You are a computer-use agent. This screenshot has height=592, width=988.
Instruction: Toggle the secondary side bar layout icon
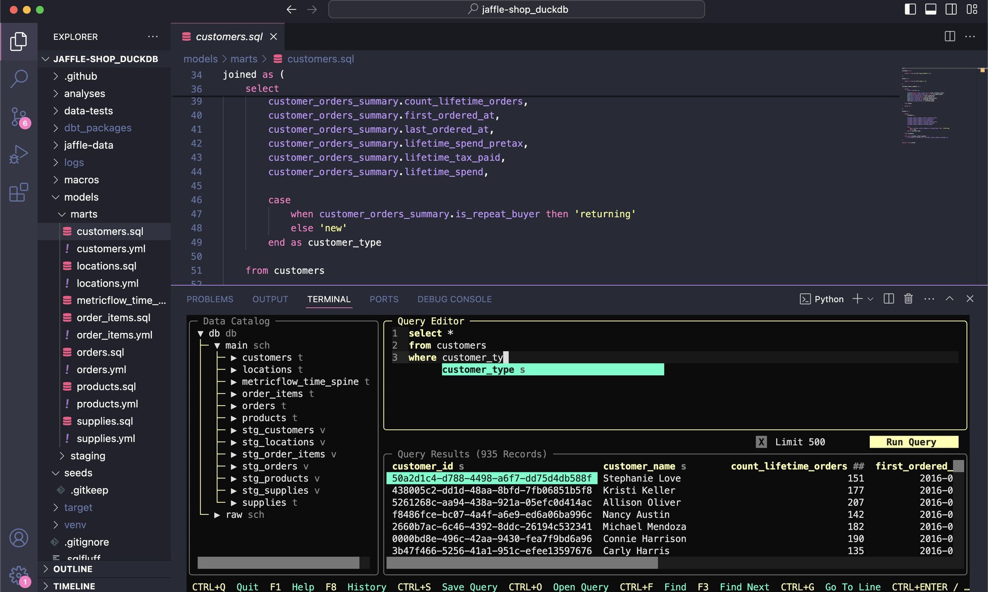click(x=951, y=9)
